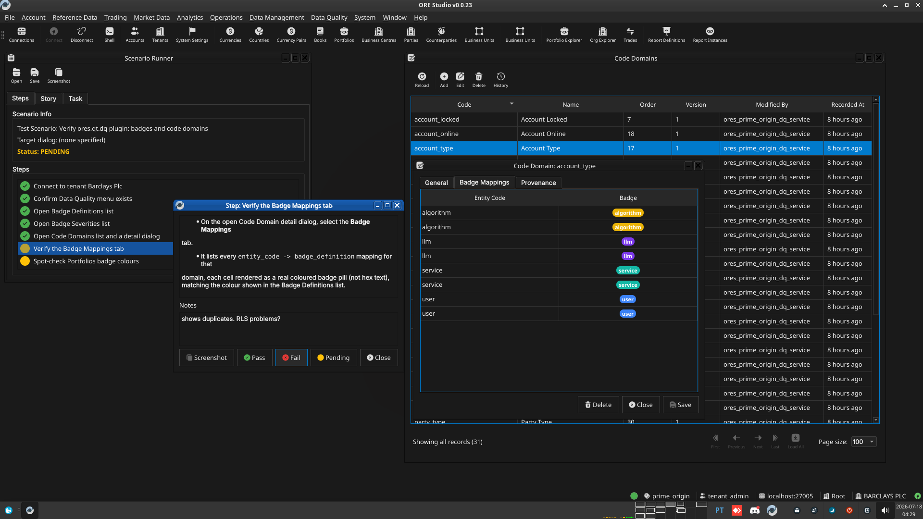The image size is (923, 519).
Task: Open the Page size dropdown
Action: tap(863, 442)
